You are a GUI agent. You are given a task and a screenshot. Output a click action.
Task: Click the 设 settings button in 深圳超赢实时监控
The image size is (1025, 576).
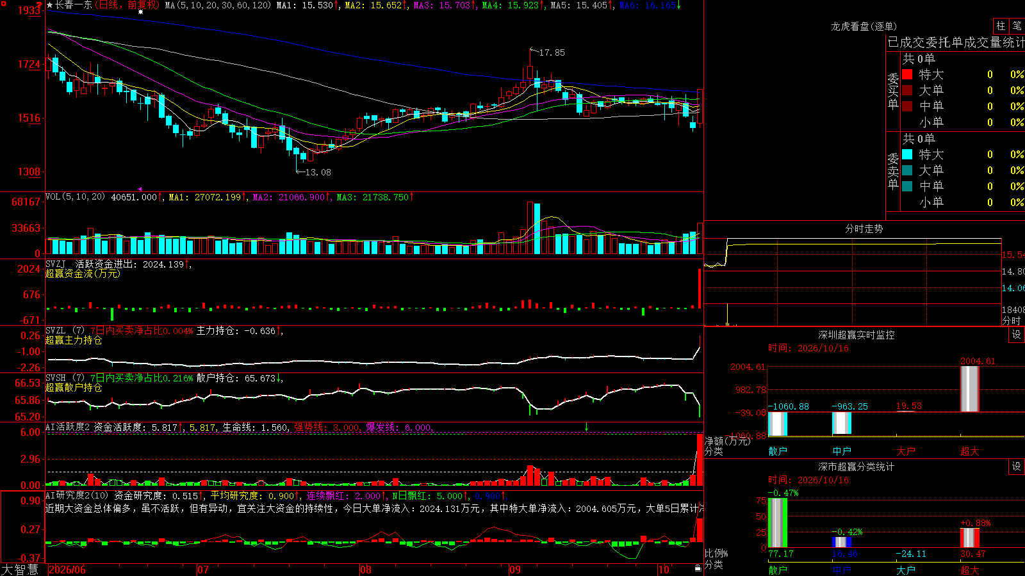[1016, 335]
